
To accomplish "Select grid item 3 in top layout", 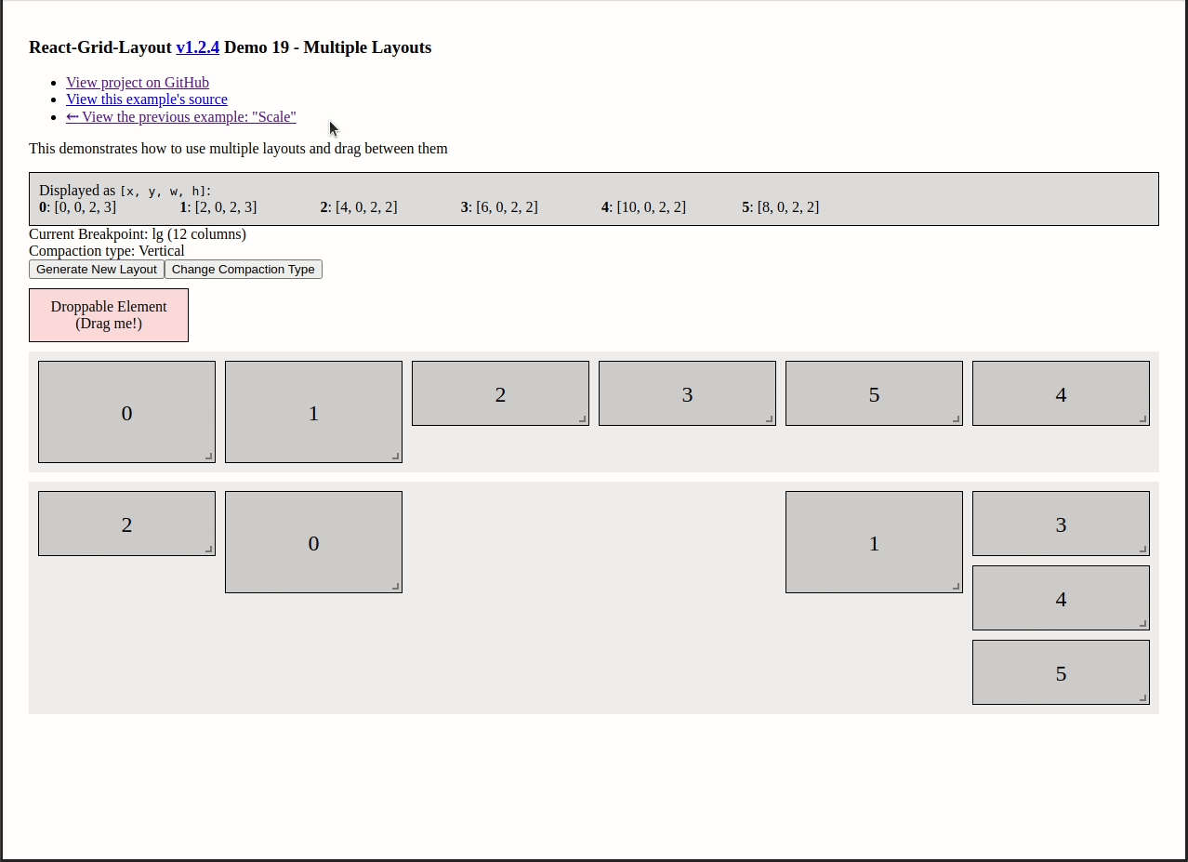I will tap(687, 393).
